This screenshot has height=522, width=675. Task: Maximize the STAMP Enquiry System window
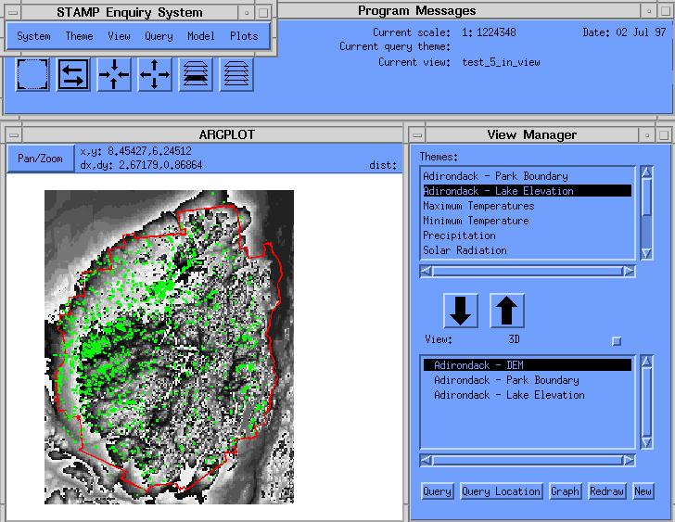tap(263, 13)
